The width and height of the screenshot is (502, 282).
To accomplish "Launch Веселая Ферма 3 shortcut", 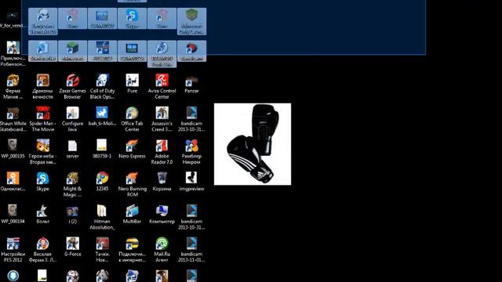I will pyautogui.click(x=42, y=250).
